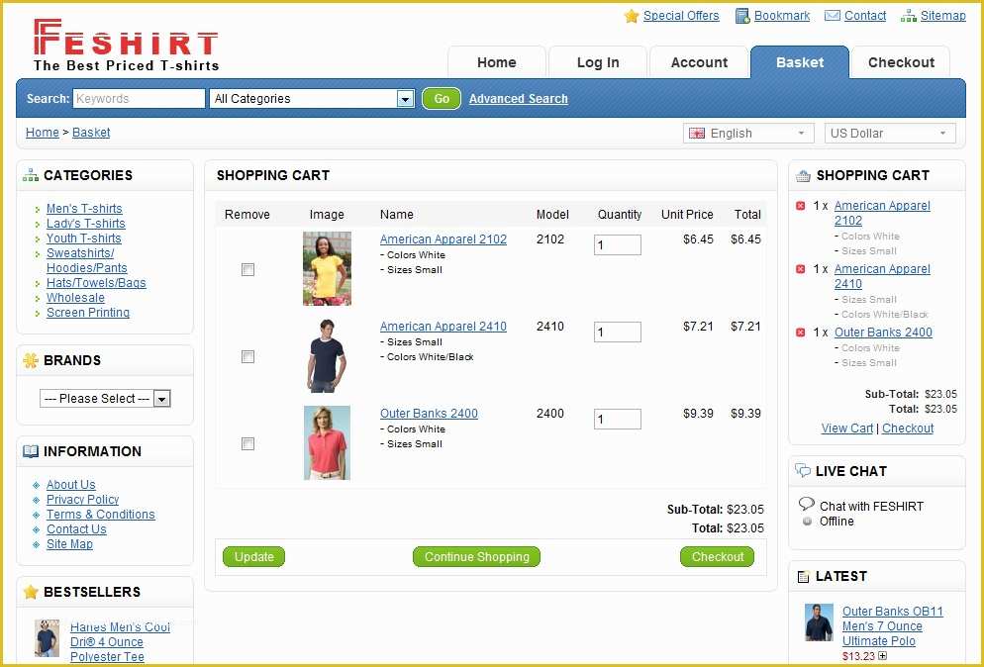Switch to the Home tab

click(496, 62)
